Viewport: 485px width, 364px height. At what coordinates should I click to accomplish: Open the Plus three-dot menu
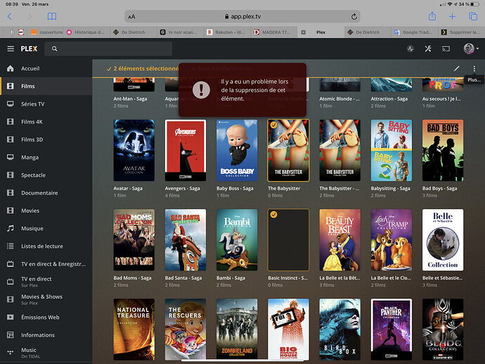coord(474,68)
